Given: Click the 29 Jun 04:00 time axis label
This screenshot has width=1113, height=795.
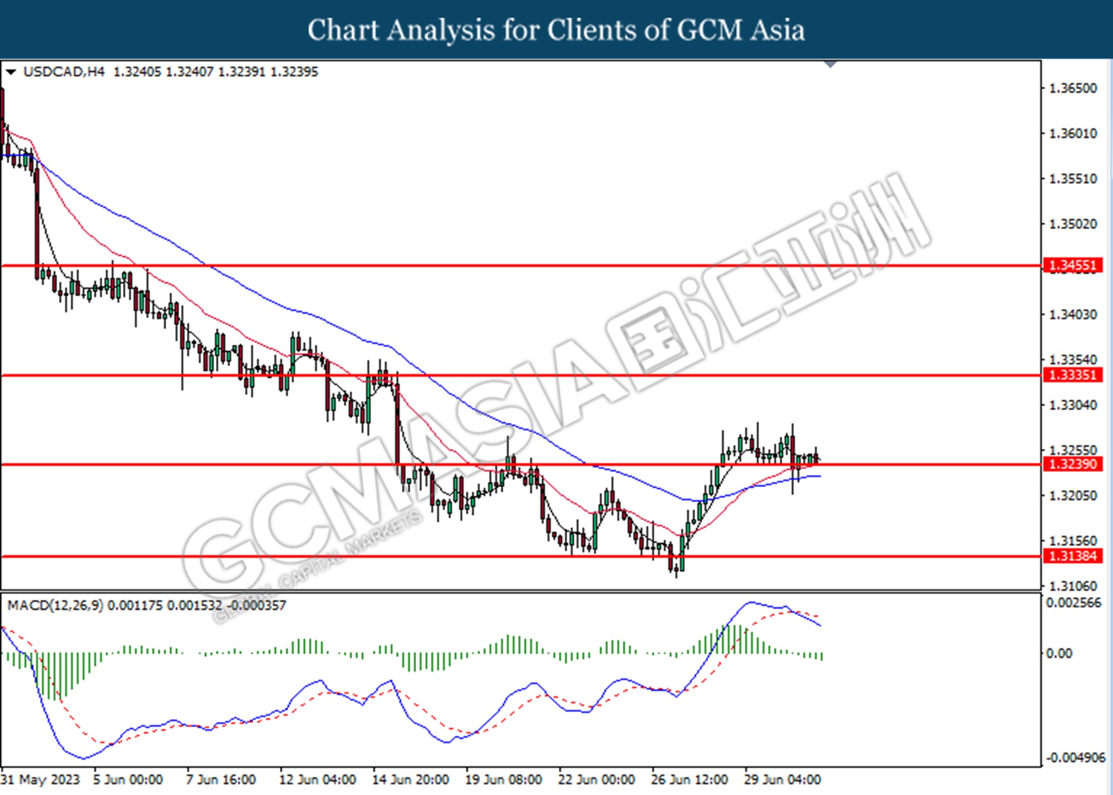Looking at the screenshot, I should coord(782,779).
